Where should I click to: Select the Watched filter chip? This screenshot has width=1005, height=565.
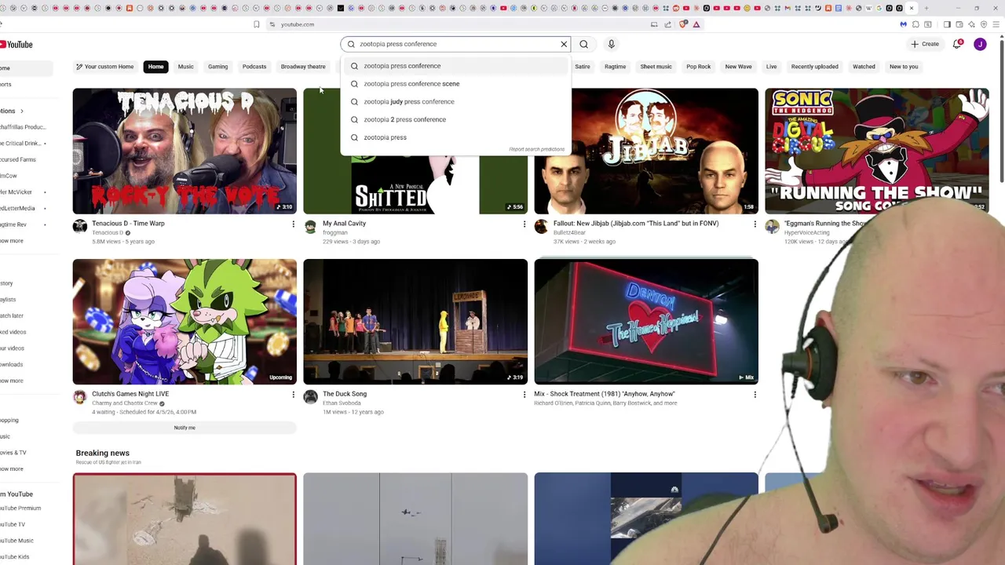864,67
